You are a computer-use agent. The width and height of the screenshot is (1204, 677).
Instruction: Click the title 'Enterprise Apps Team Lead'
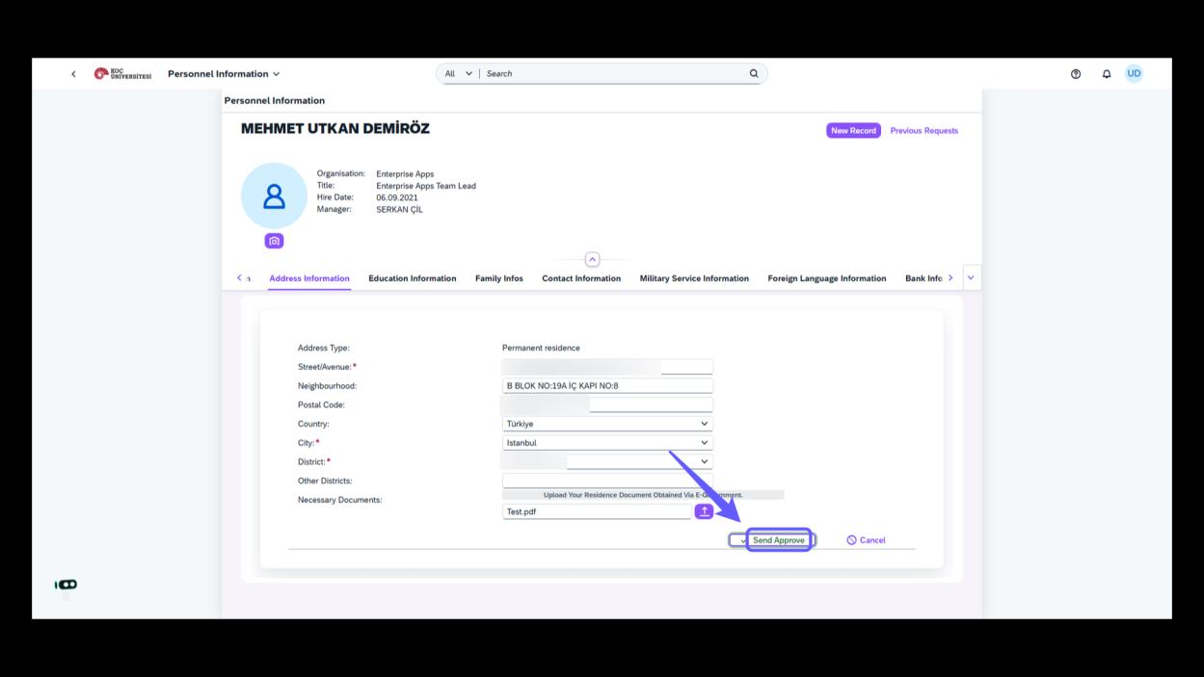(x=426, y=186)
